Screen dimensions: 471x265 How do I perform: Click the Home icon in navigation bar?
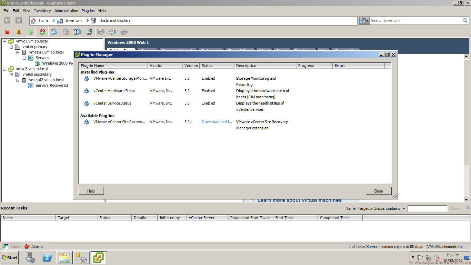(x=33, y=21)
